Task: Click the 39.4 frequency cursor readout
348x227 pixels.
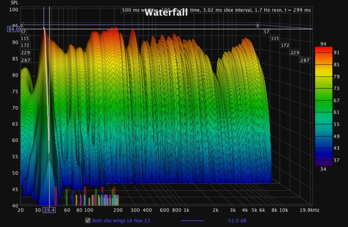Action: (49, 210)
